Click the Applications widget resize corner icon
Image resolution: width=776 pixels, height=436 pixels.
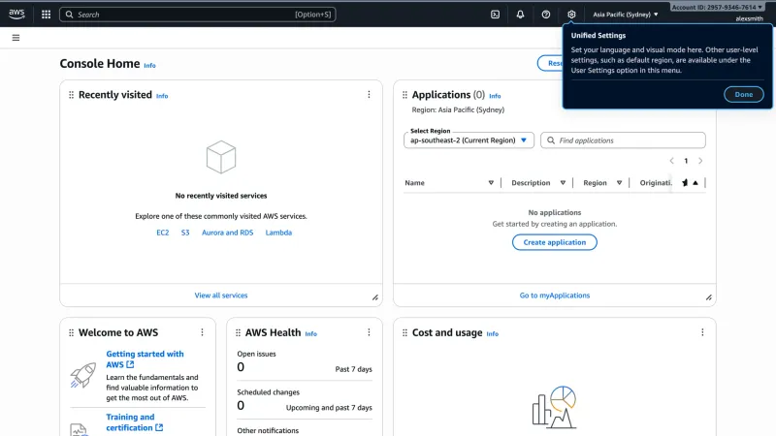(709, 297)
